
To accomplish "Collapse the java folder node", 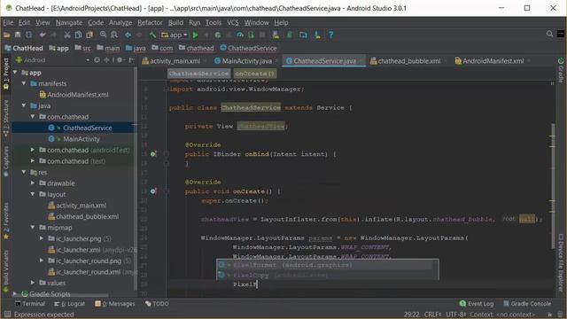I will [24, 105].
